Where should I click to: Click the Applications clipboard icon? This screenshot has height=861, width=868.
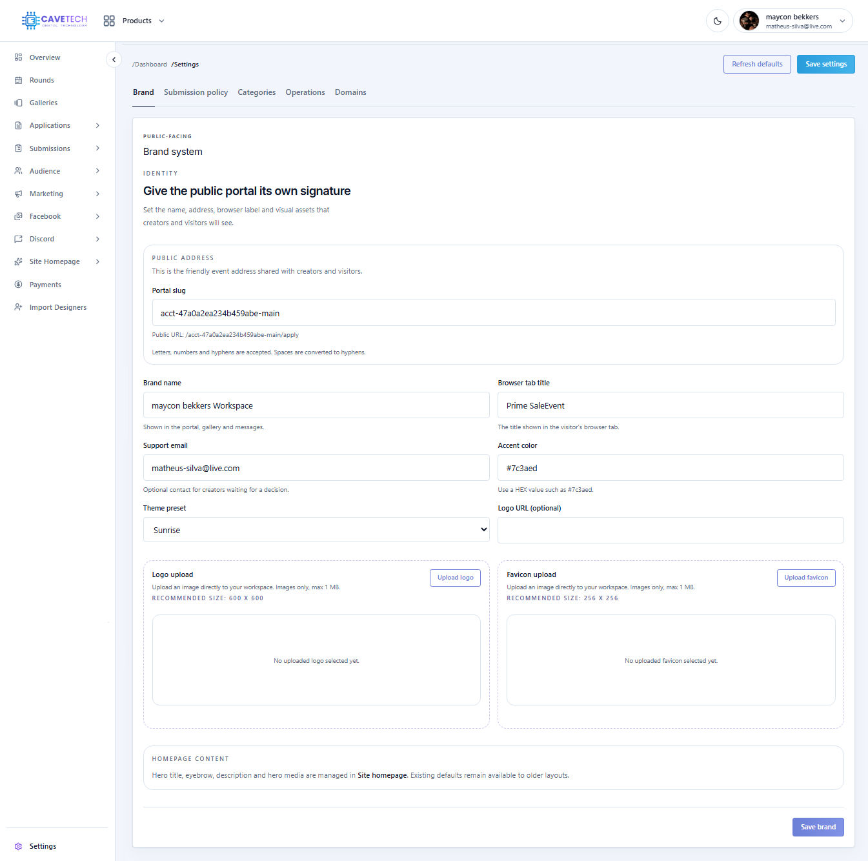tap(18, 125)
